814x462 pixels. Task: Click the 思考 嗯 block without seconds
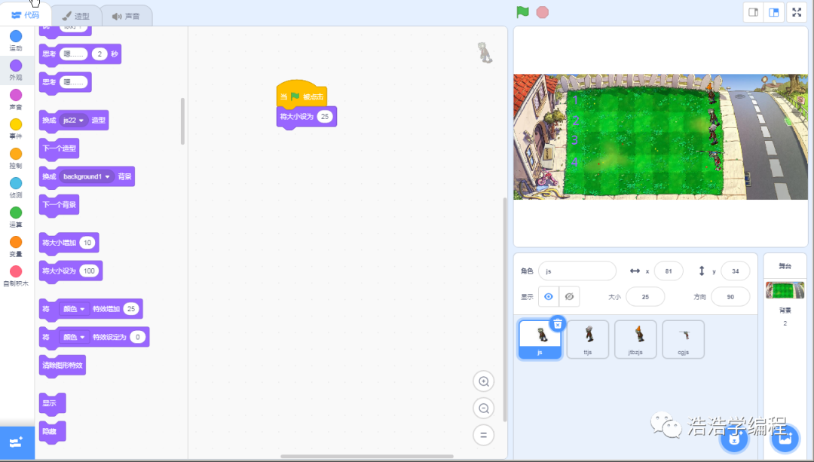(x=66, y=82)
